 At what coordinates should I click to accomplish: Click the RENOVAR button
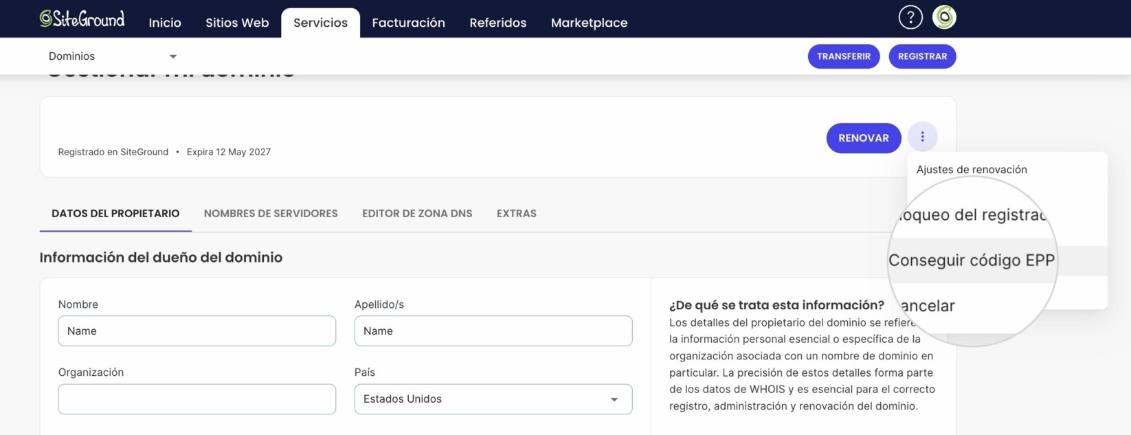click(864, 138)
